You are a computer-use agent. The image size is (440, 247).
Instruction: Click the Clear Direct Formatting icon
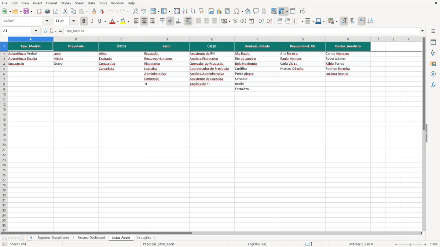[x=102, y=11]
